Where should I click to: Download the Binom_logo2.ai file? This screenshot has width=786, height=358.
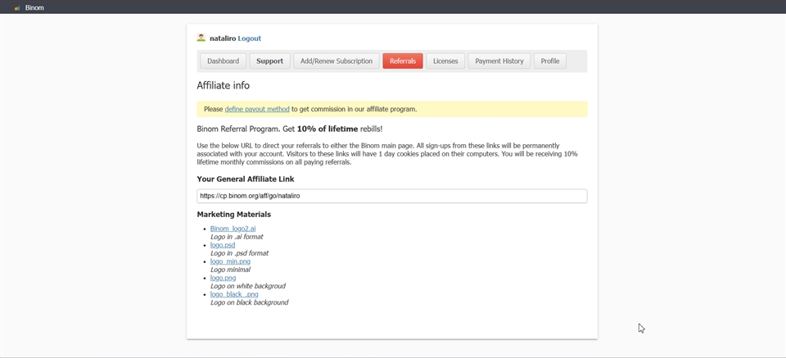(233, 229)
